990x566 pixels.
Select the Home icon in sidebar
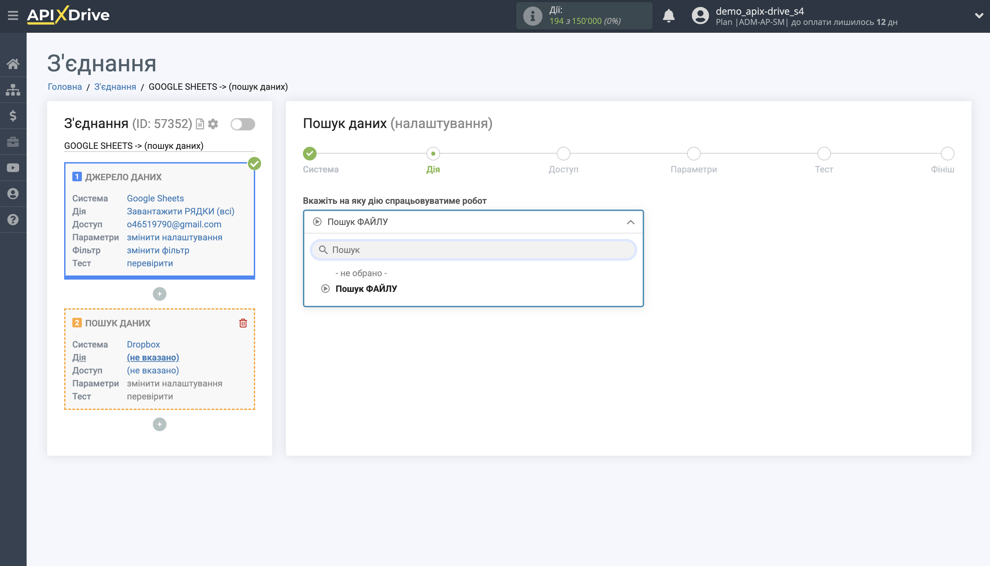click(13, 63)
